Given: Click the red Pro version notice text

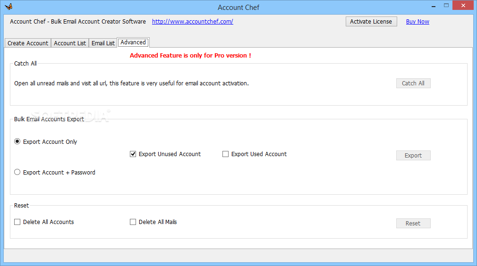Looking at the screenshot, I should pyautogui.click(x=190, y=56).
